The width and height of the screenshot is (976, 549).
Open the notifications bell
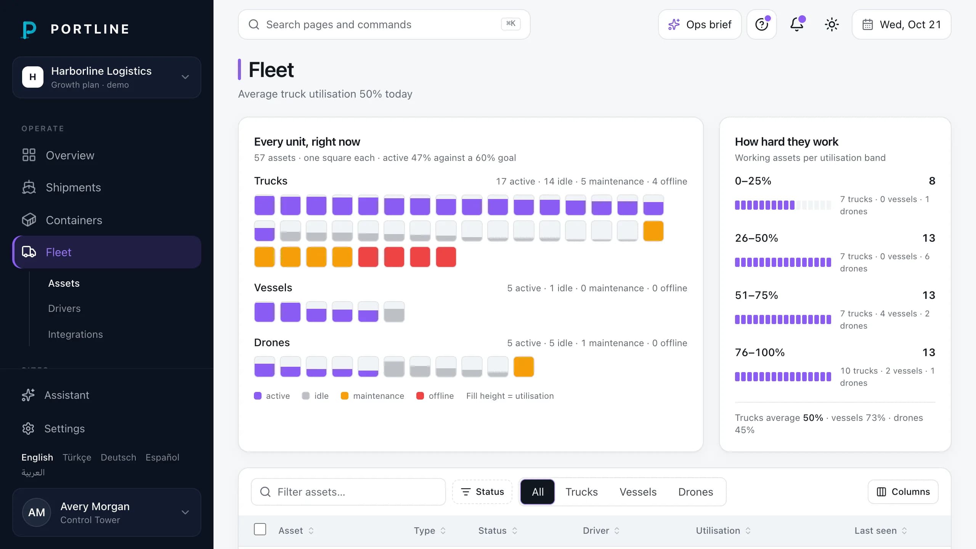pos(797,24)
